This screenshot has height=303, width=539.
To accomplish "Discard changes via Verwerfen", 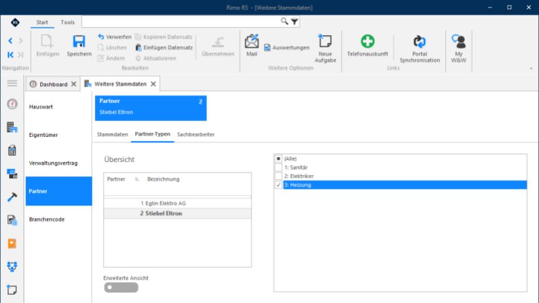I will tap(114, 37).
